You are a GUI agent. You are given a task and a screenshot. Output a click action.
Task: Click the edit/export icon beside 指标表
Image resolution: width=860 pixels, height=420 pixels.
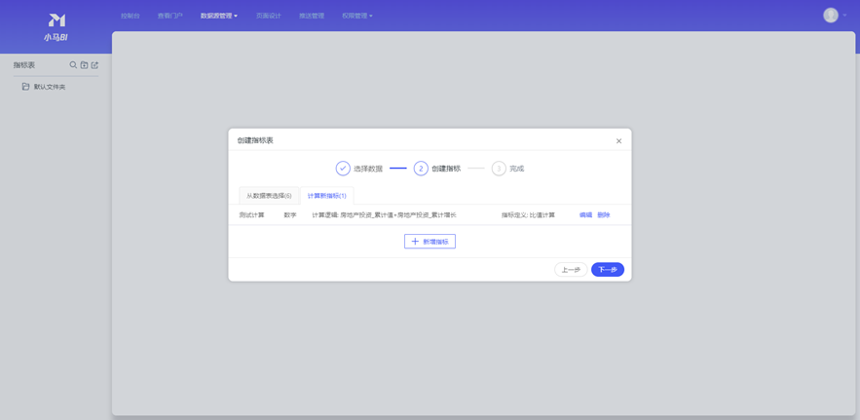click(x=94, y=65)
